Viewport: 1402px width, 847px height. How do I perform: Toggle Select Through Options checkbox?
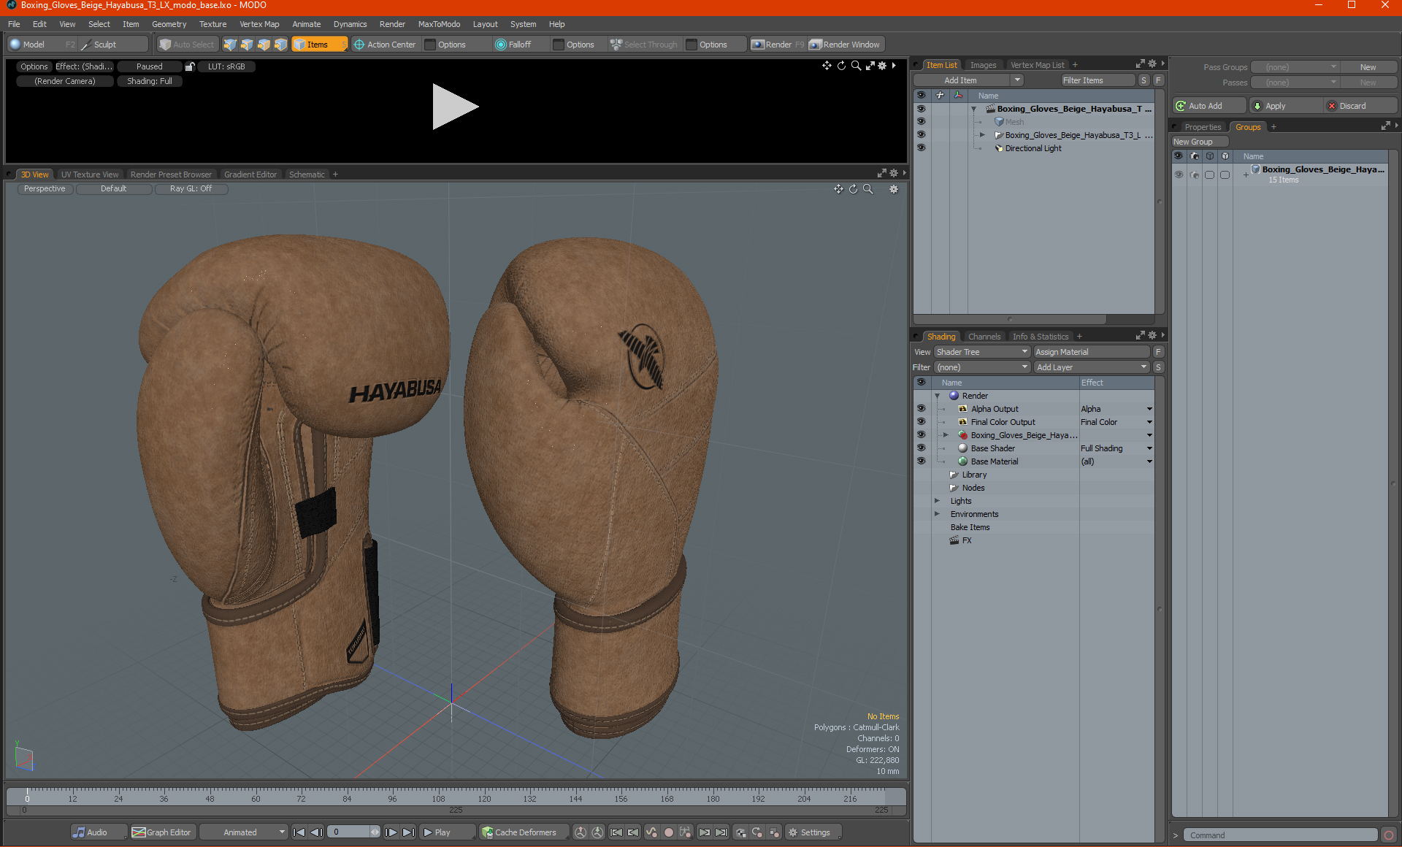click(x=692, y=45)
